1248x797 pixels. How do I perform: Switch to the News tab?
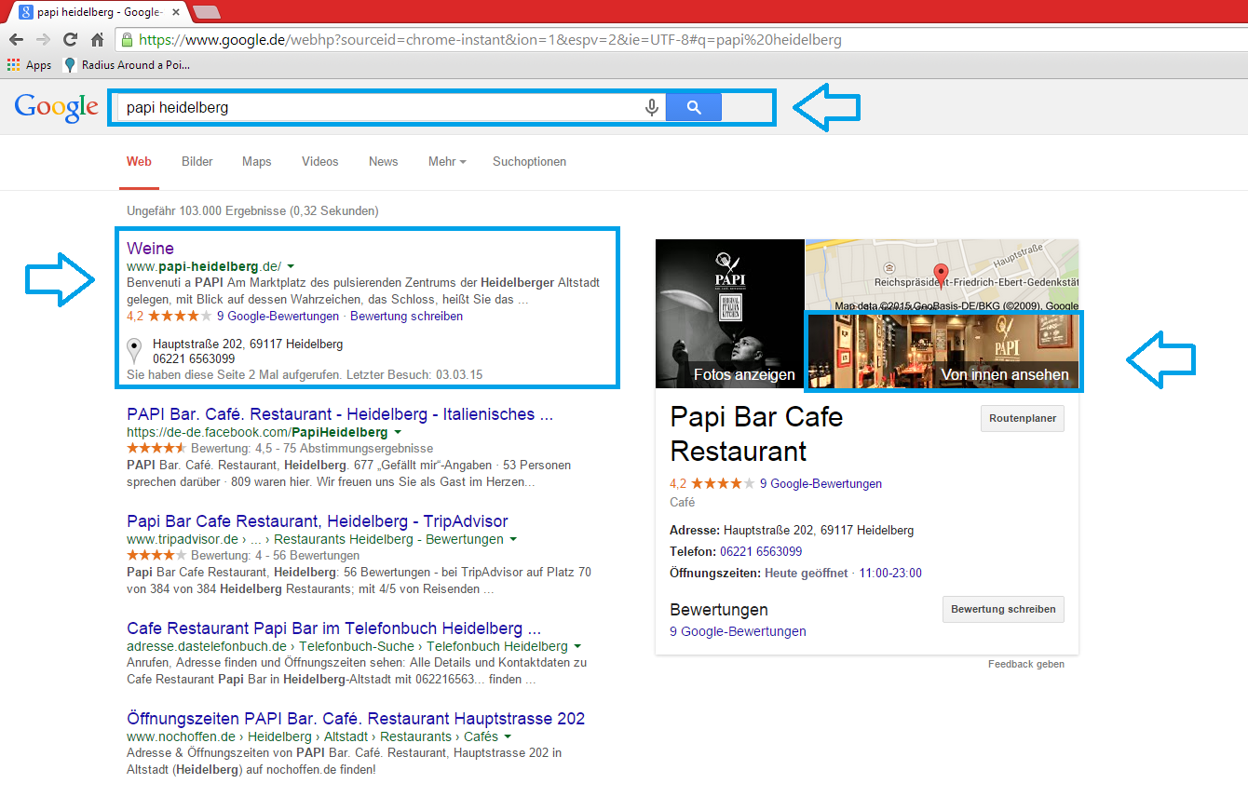click(383, 162)
